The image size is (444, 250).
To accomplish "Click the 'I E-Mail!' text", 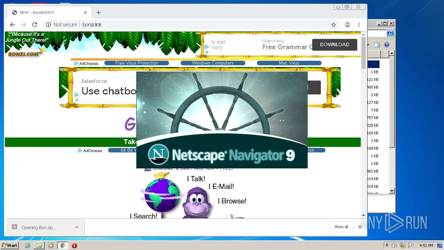I will [x=221, y=186].
